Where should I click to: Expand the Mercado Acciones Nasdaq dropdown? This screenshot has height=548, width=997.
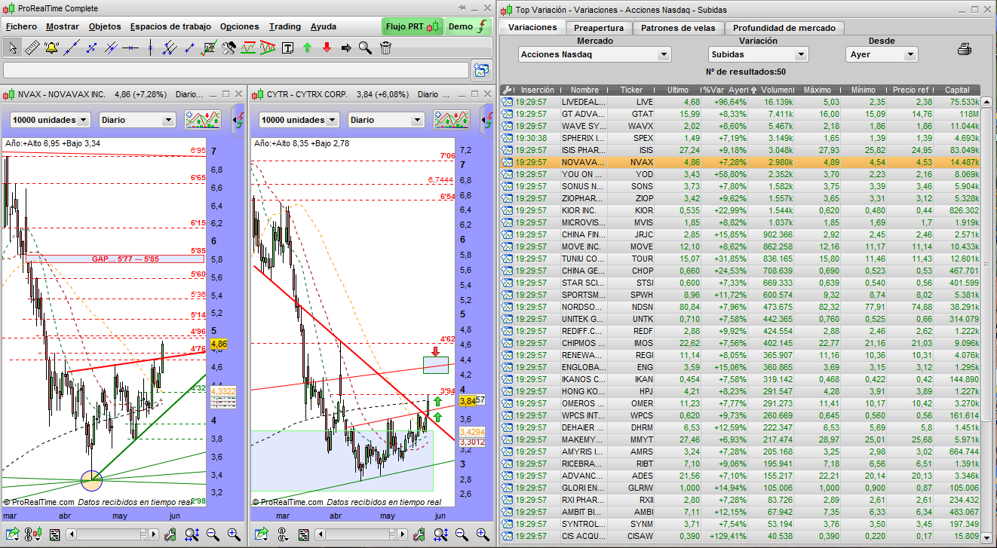click(x=594, y=54)
